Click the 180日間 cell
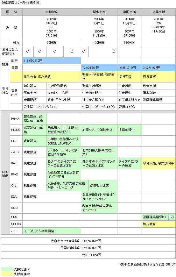 click(130, 43)
